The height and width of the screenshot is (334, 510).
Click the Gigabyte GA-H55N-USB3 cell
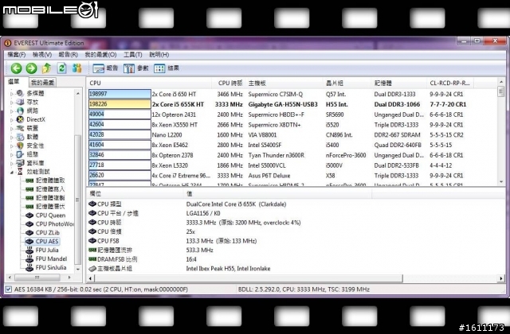pyautogui.click(x=283, y=104)
